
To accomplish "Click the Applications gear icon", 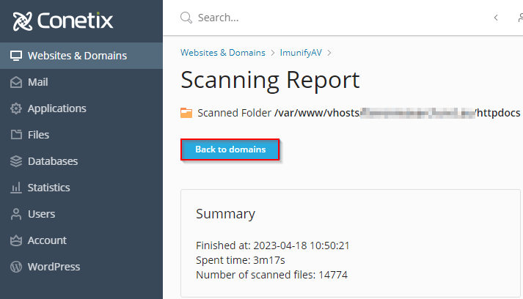I will coord(15,108).
